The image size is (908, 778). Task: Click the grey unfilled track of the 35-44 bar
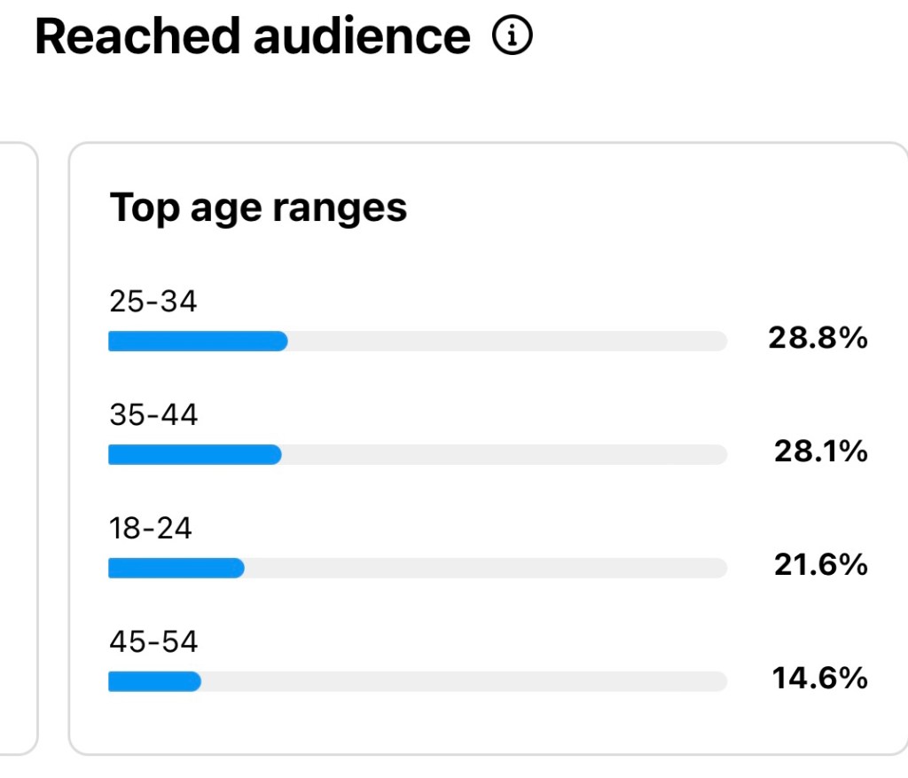(504, 454)
